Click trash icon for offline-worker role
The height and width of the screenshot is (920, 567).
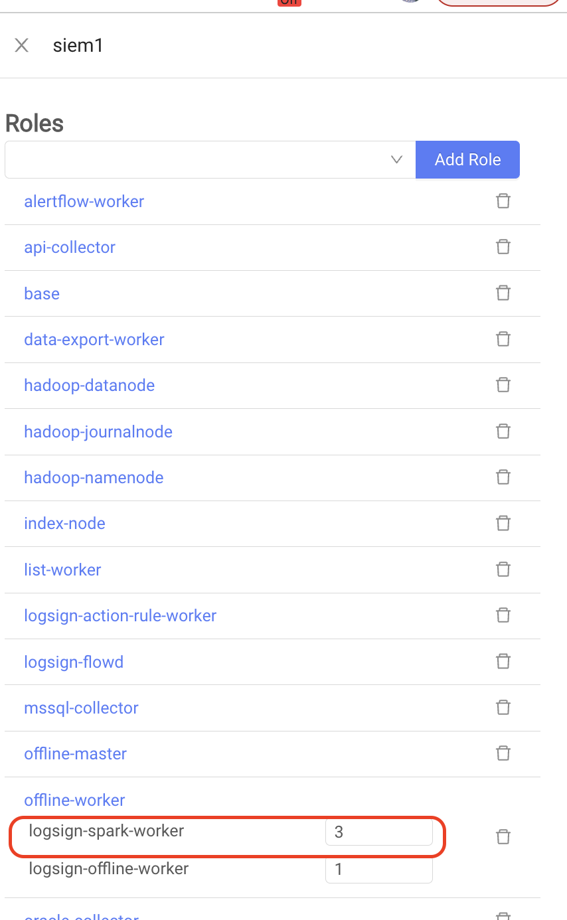point(503,836)
